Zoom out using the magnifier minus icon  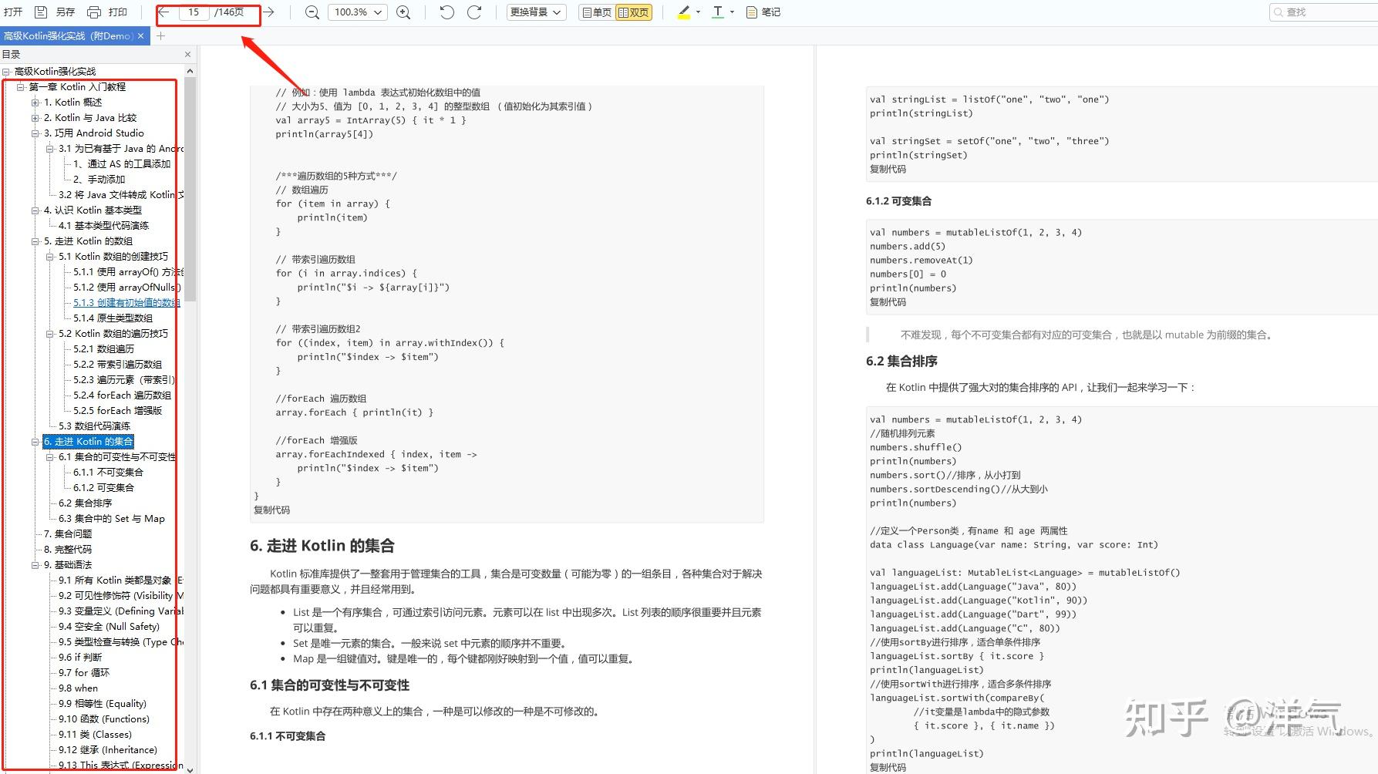311,12
